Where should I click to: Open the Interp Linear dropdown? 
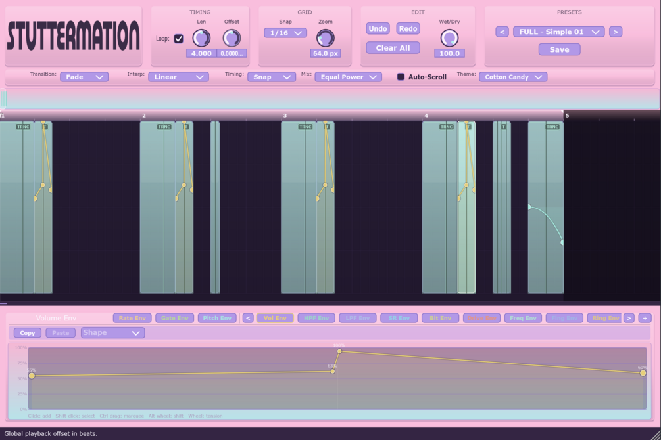pos(178,77)
